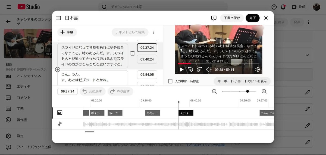Click the 09:40:00 mark on the timeline ruler

pos(196,100)
